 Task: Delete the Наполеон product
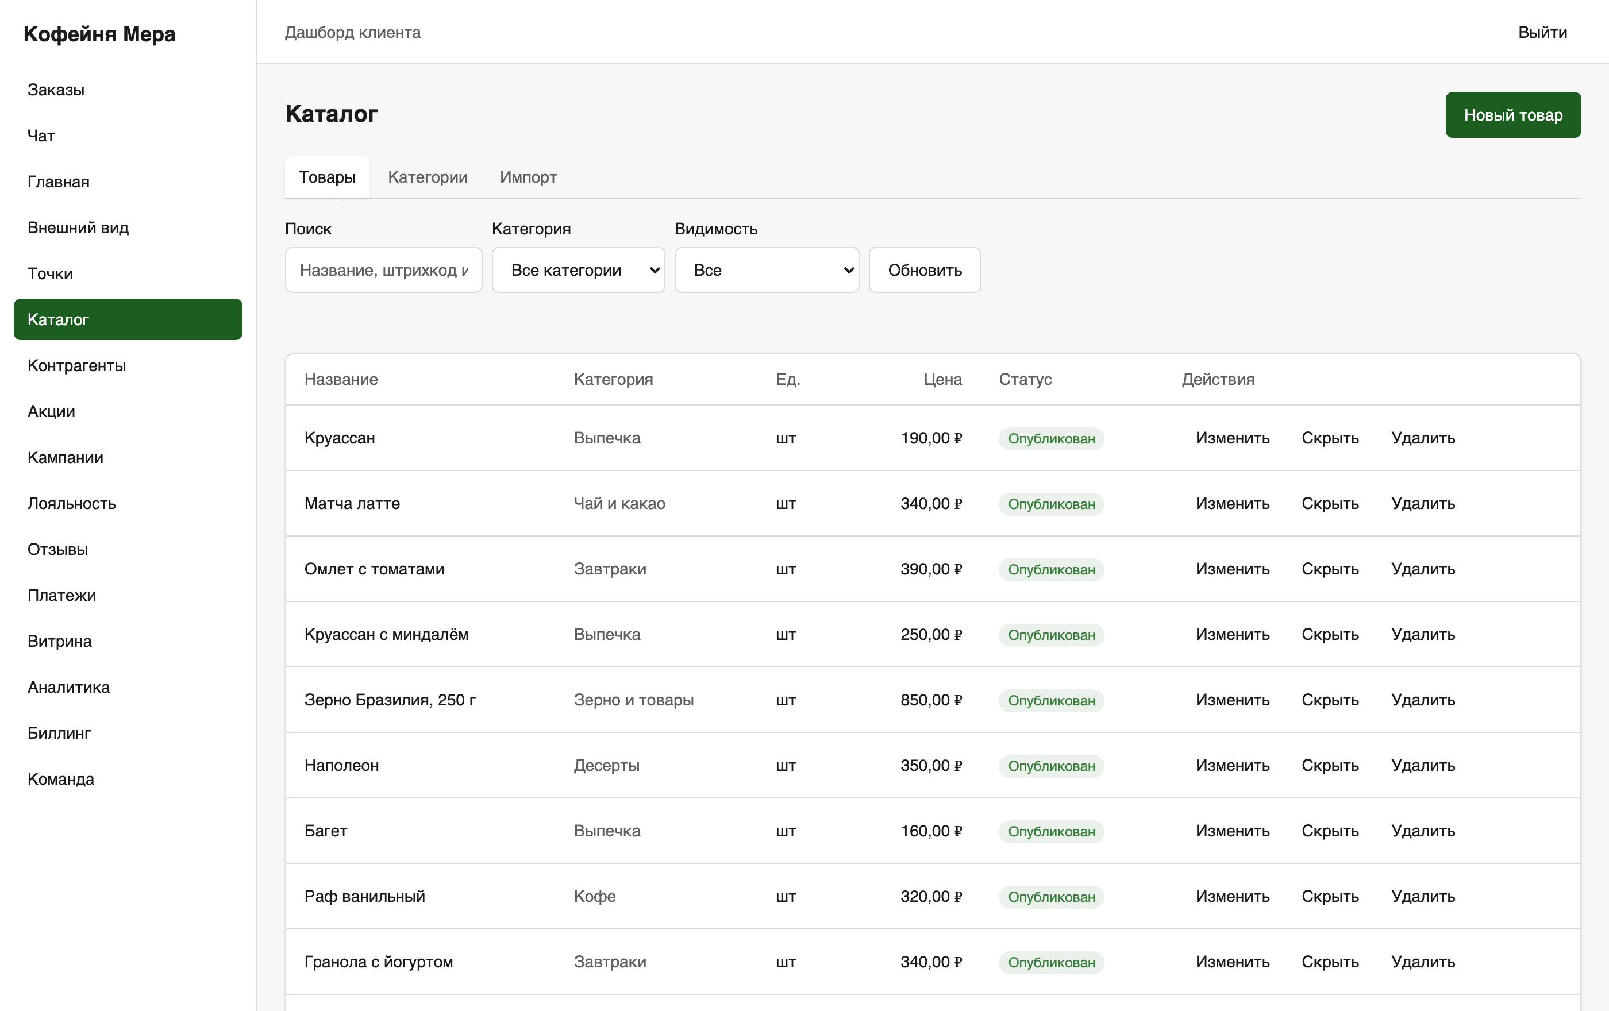coord(1423,765)
